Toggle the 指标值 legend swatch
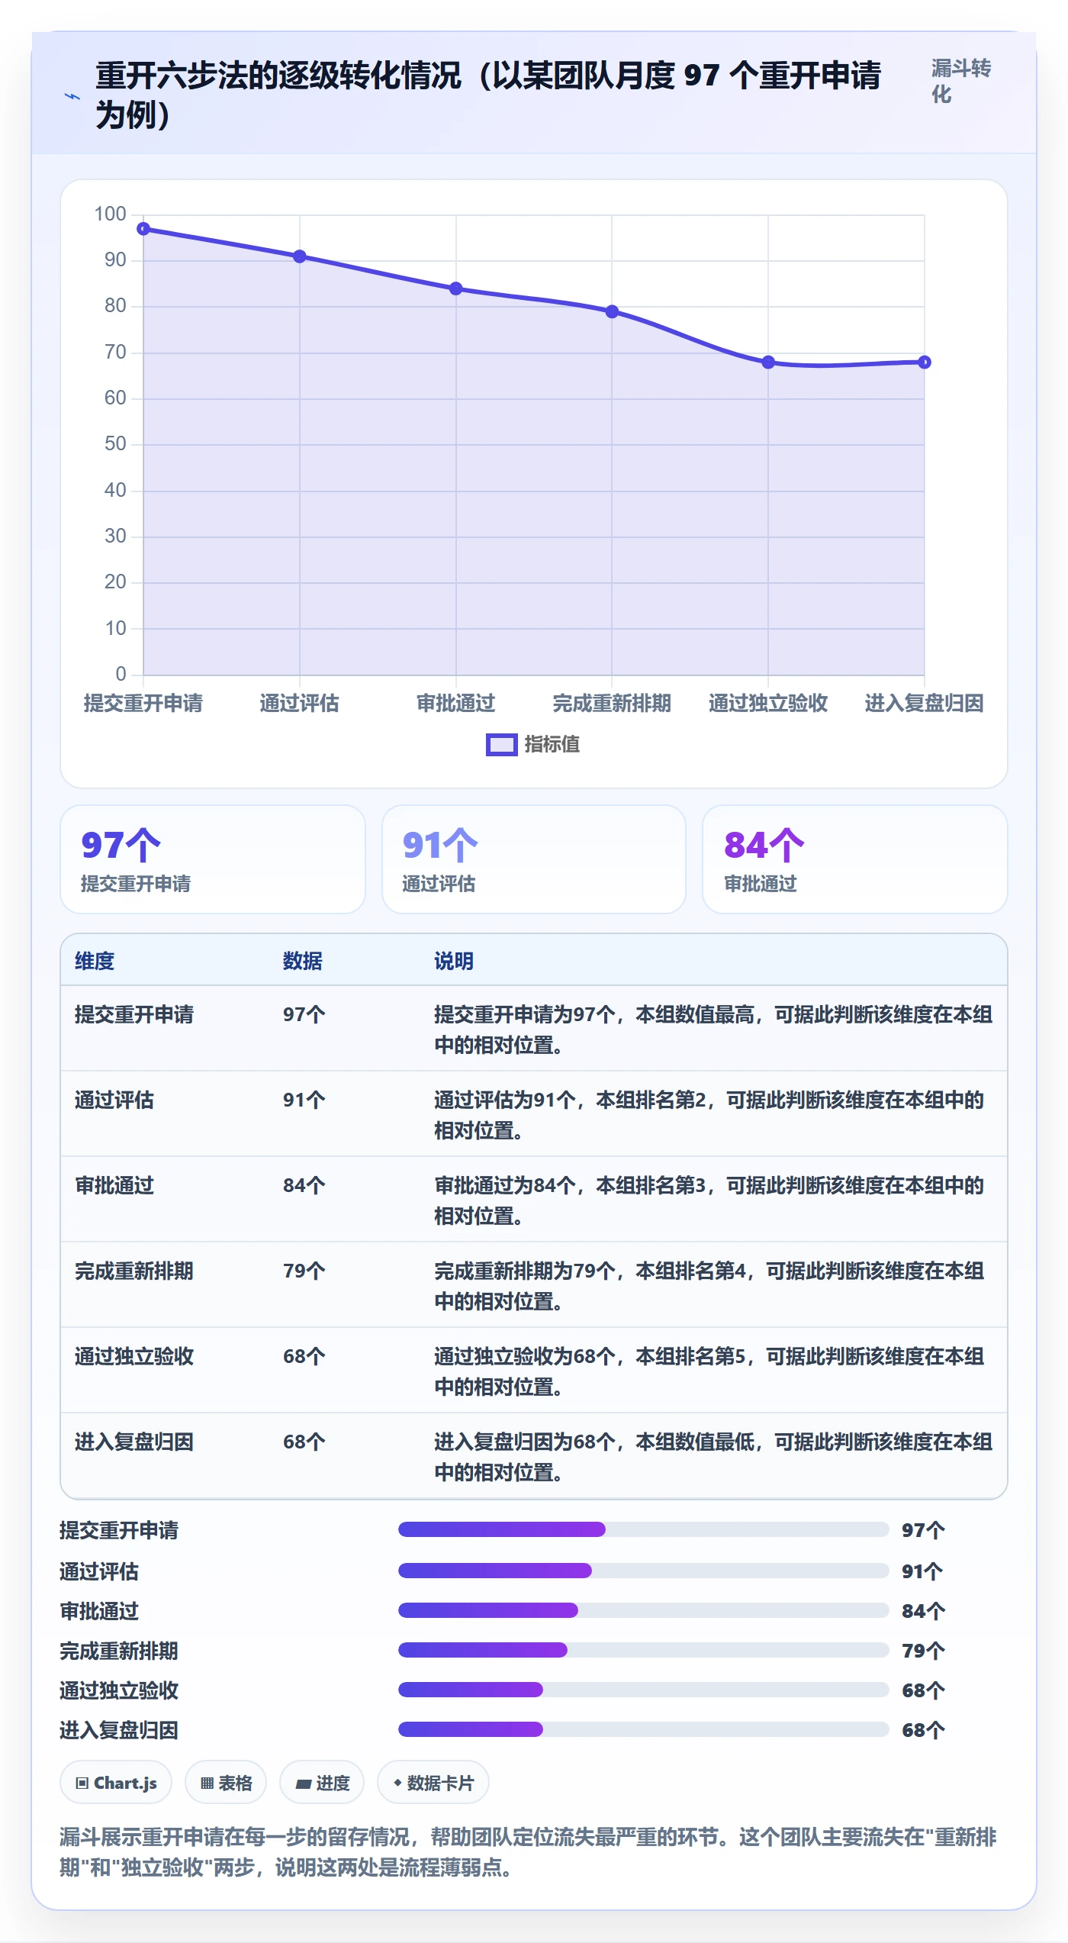This screenshot has width=1068, height=1943. (501, 744)
